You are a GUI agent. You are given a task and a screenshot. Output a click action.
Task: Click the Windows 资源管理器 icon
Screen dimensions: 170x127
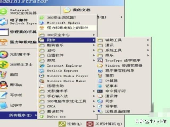(x=100, y=66)
